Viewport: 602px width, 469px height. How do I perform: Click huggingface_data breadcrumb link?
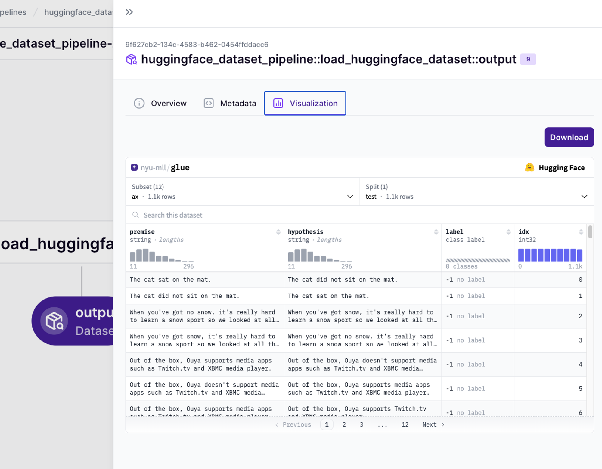point(79,12)
